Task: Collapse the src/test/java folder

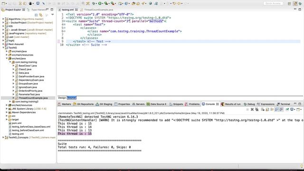Action: point(7,58)
